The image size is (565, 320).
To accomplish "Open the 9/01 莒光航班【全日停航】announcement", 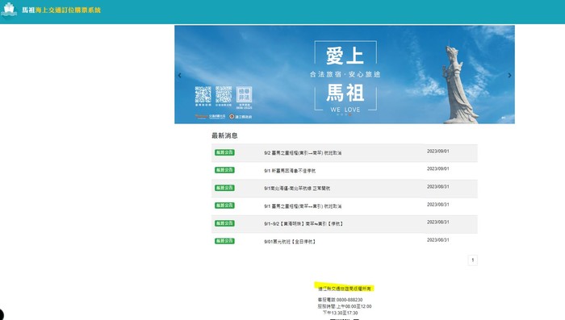I will [x=290, y=242].
